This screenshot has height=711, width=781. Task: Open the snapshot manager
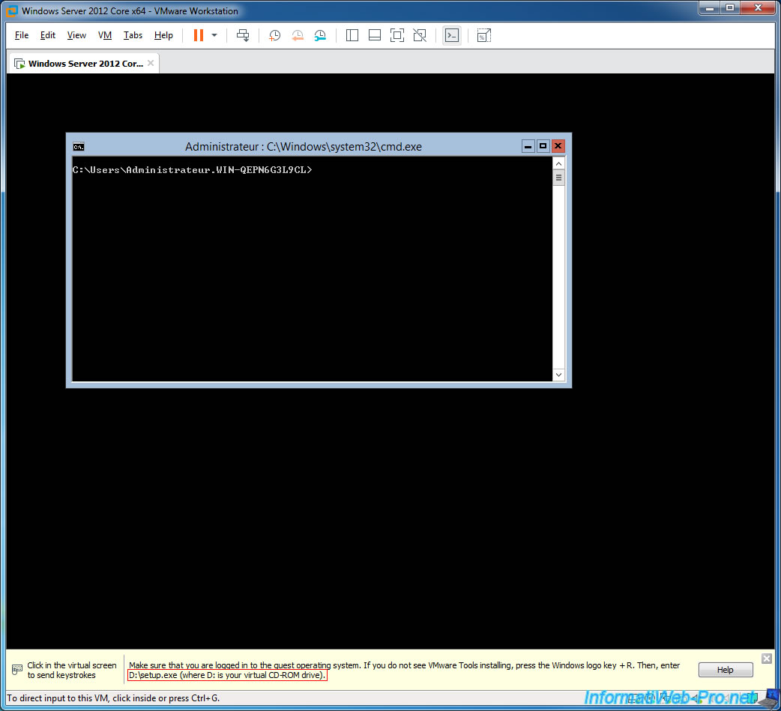pos(320,35)
